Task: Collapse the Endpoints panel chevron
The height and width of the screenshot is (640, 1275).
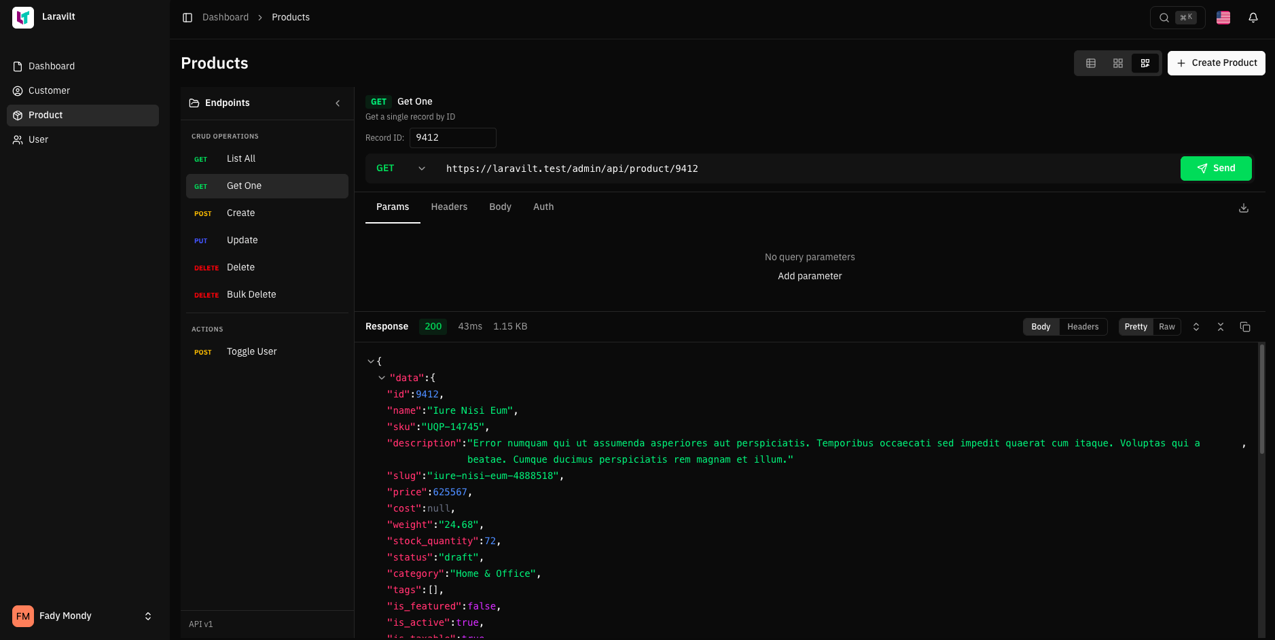Action: [338, 103]
